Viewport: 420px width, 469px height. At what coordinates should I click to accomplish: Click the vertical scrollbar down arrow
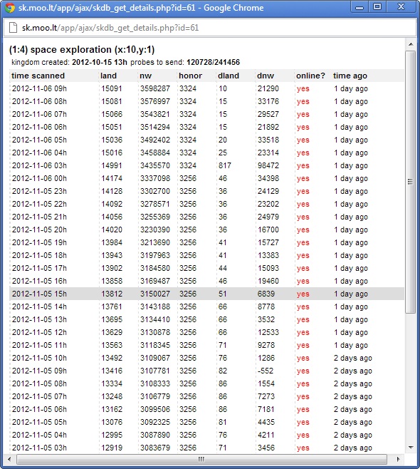click(x=411, y=447)
